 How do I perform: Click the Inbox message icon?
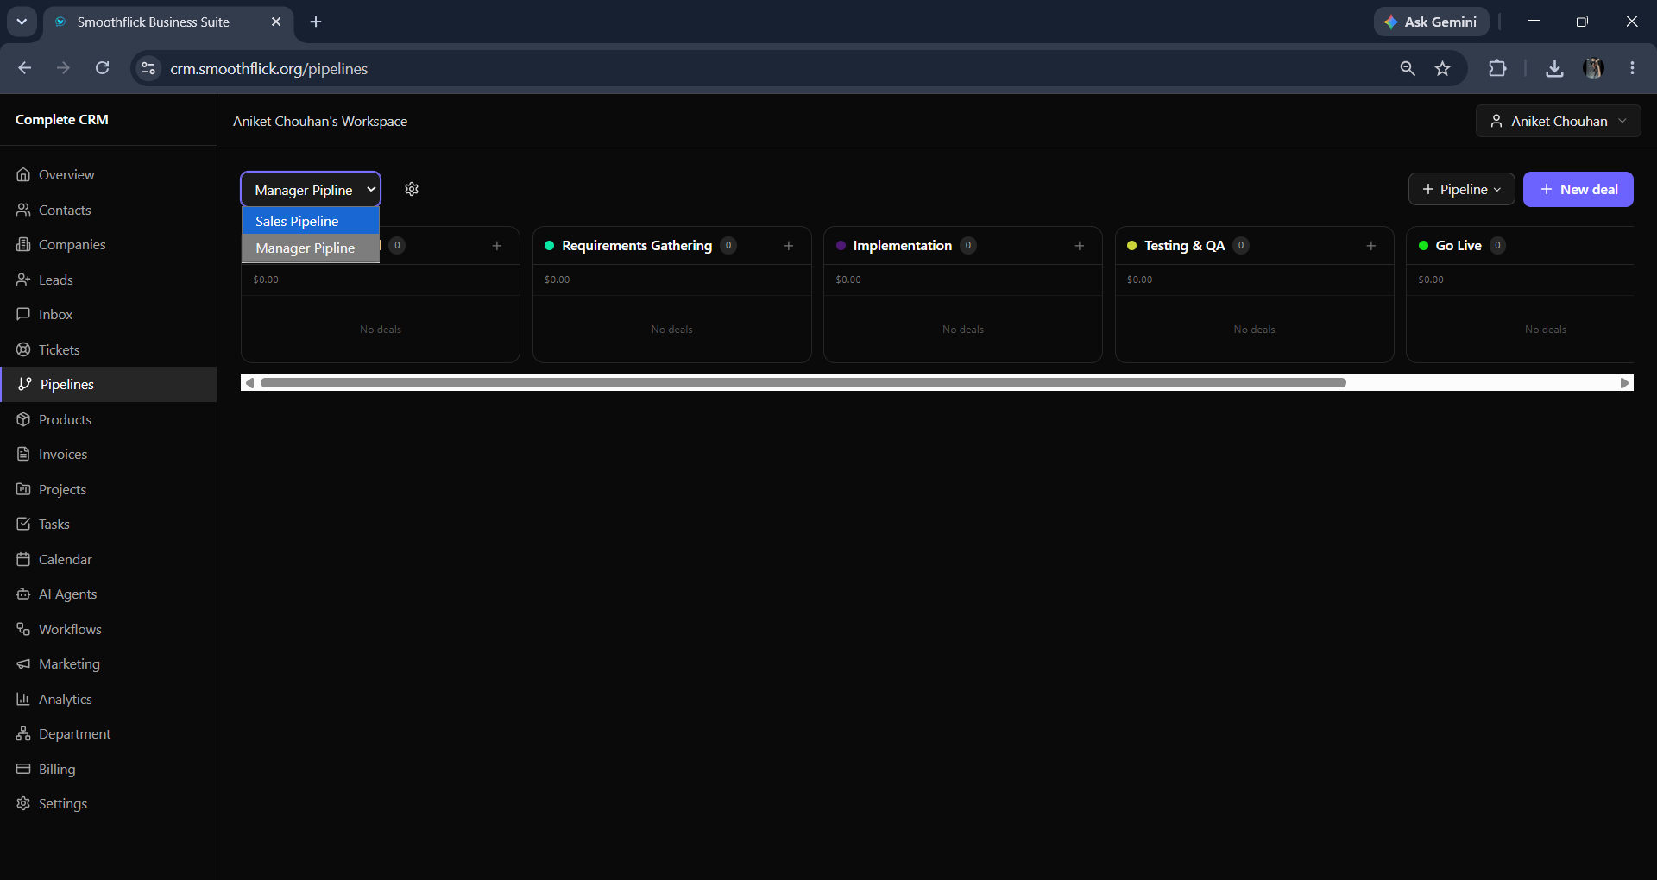(23, 314)
